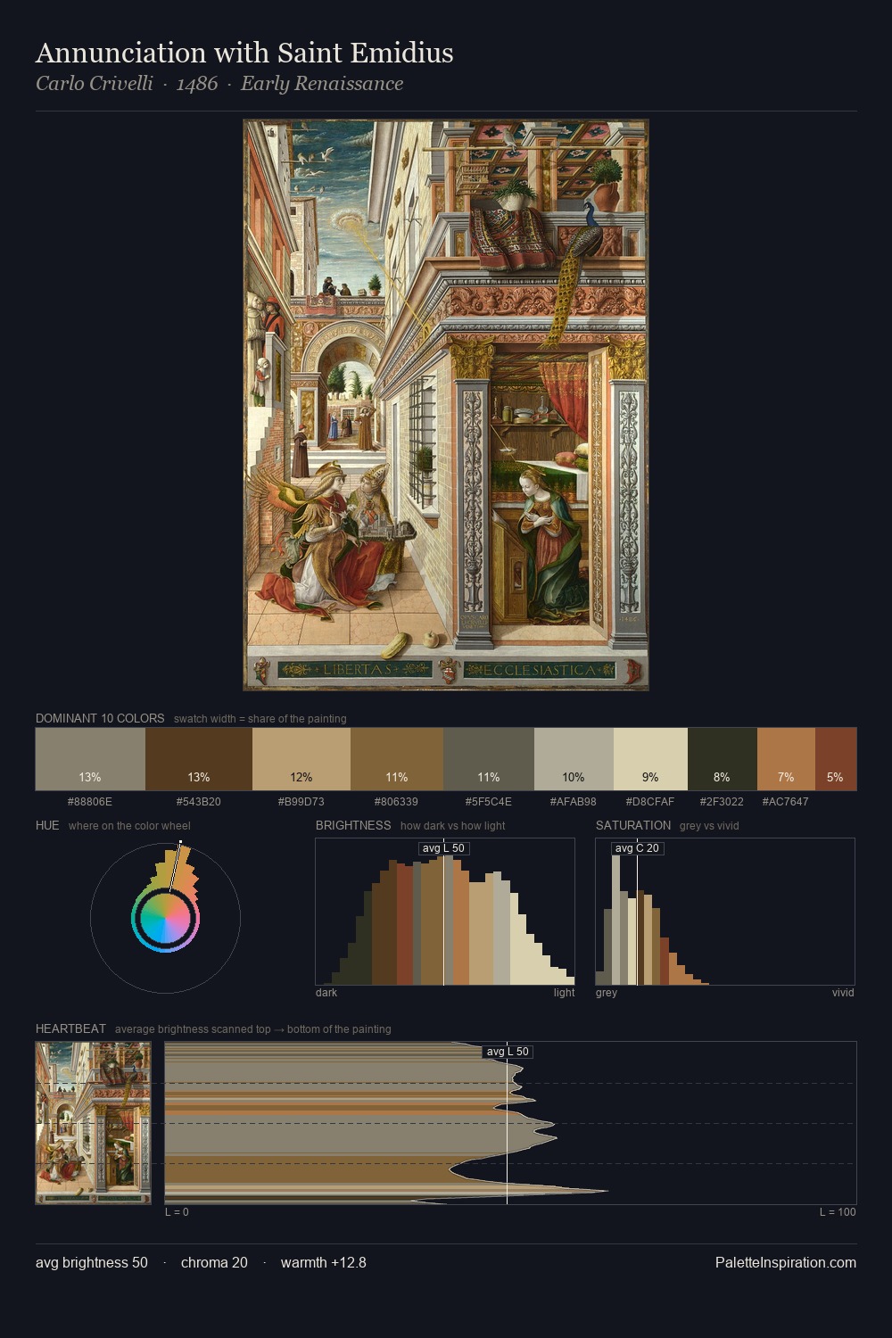The image size is (892, 1338).
Task: Click 'avg L 50' label in Brightness histogram
Action: point(443,848)
